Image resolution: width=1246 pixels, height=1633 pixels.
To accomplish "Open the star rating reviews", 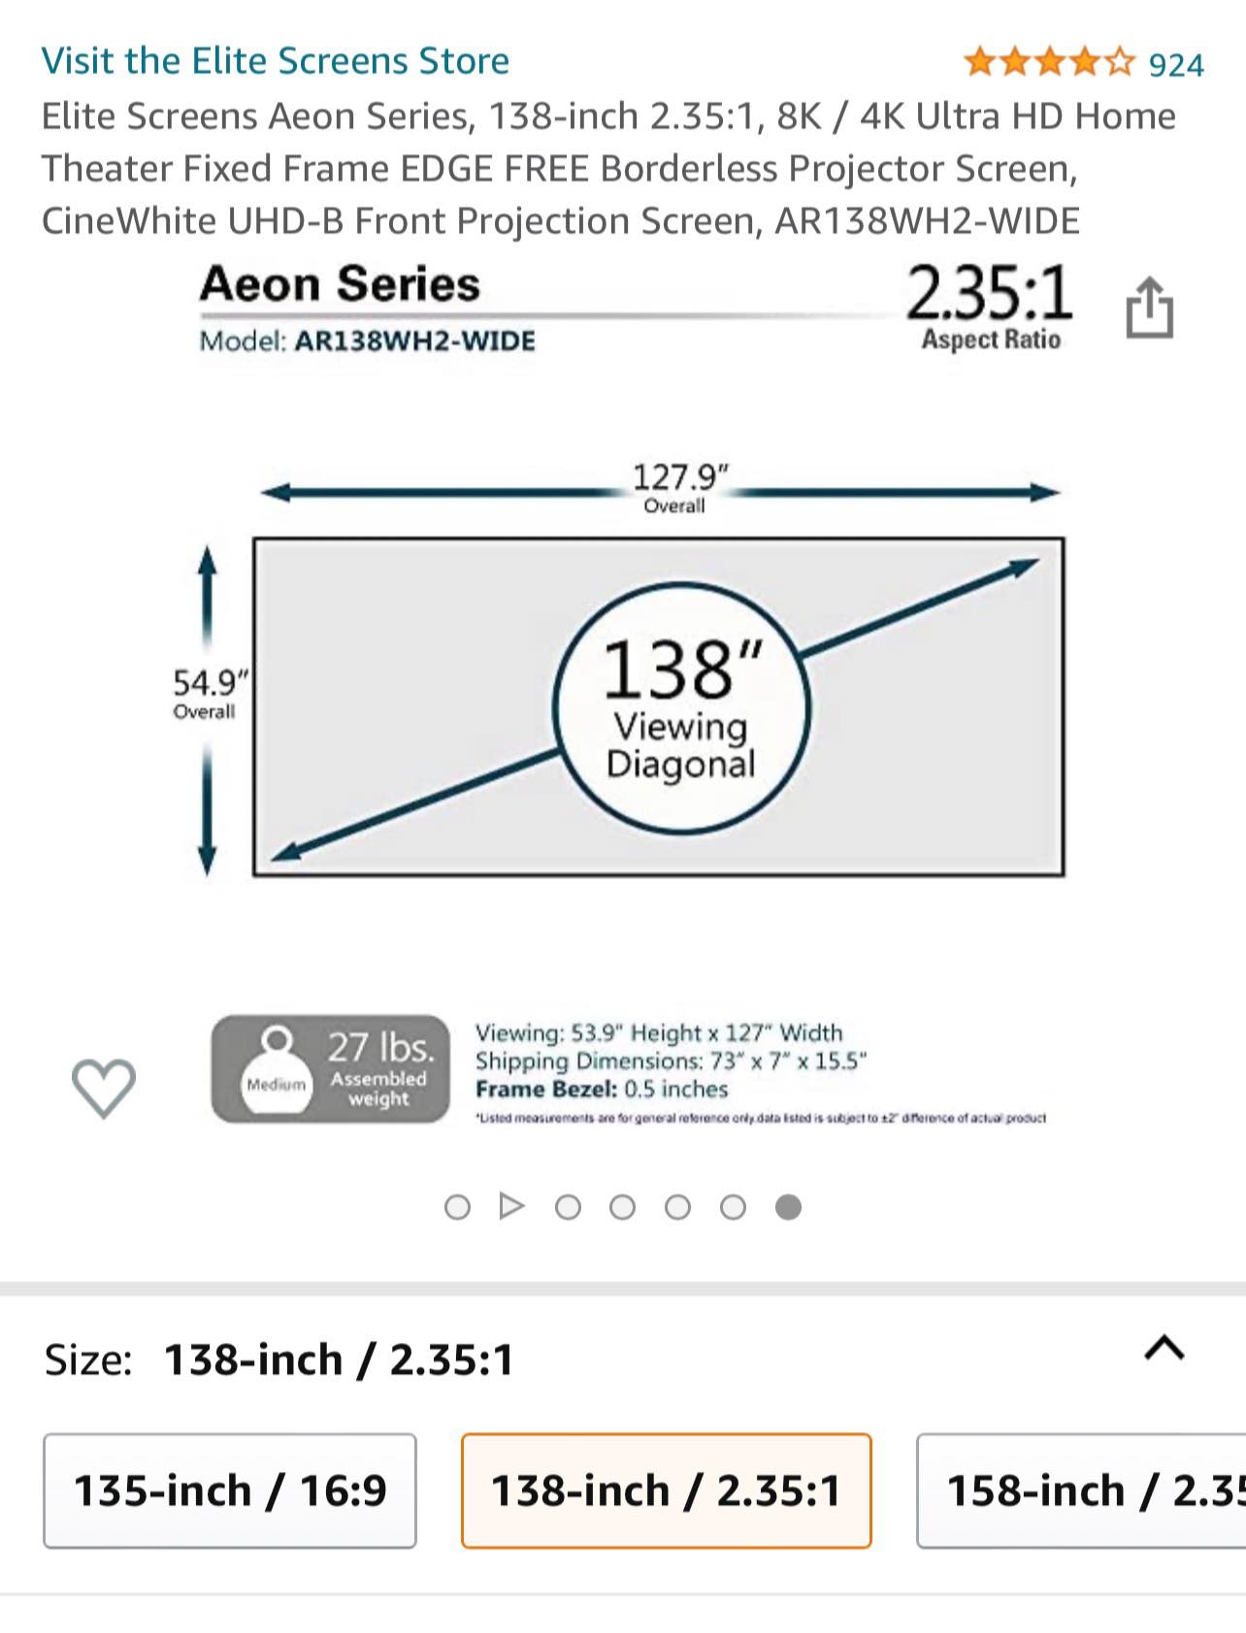I will coord(1048,63).
